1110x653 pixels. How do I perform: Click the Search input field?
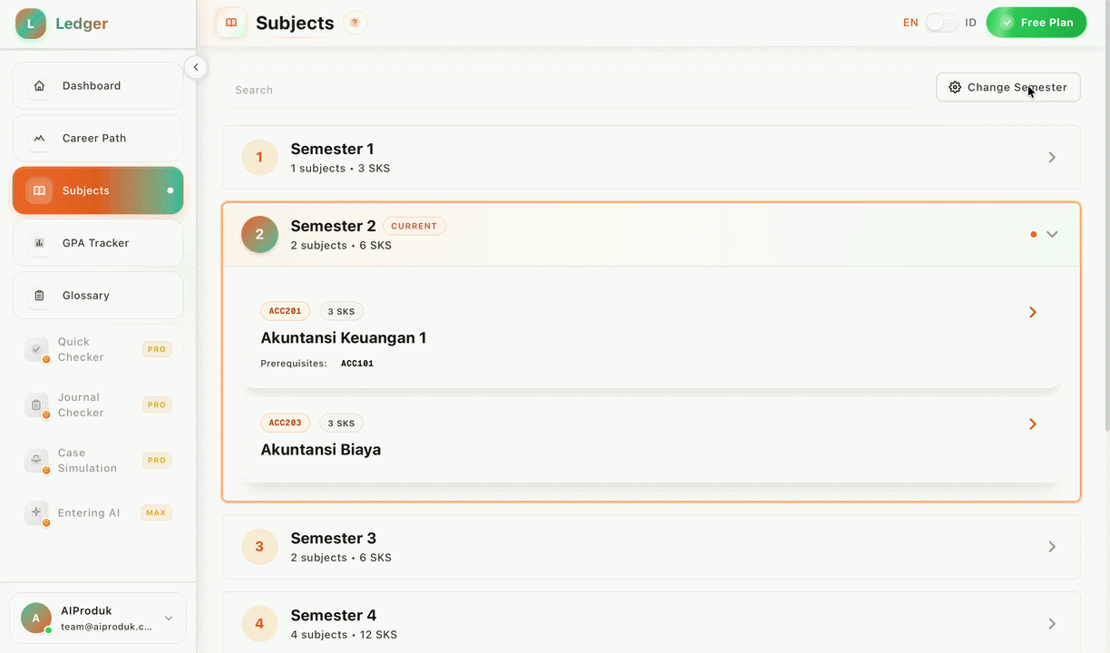click(x=571, y=90)
